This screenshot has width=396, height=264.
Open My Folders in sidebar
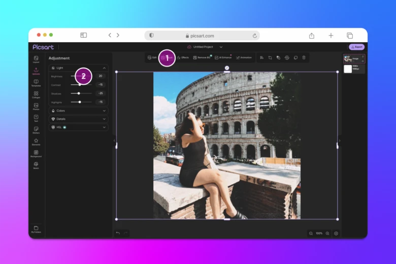click(36, 229)
